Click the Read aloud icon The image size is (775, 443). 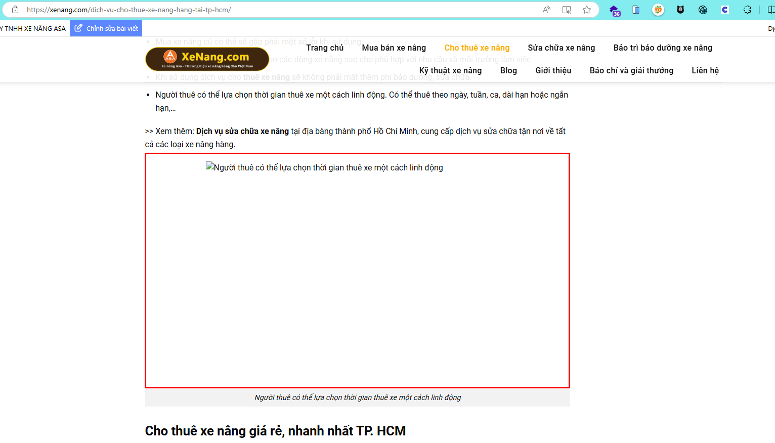coord(546,10)
